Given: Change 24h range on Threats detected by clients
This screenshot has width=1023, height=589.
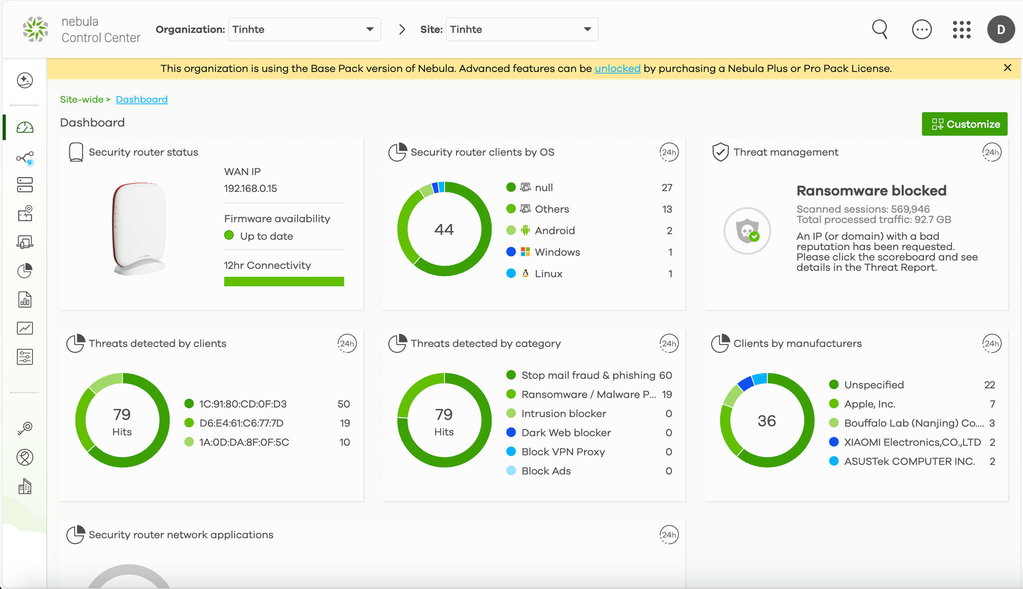Looking at the screenshot, I should (347, 344).
